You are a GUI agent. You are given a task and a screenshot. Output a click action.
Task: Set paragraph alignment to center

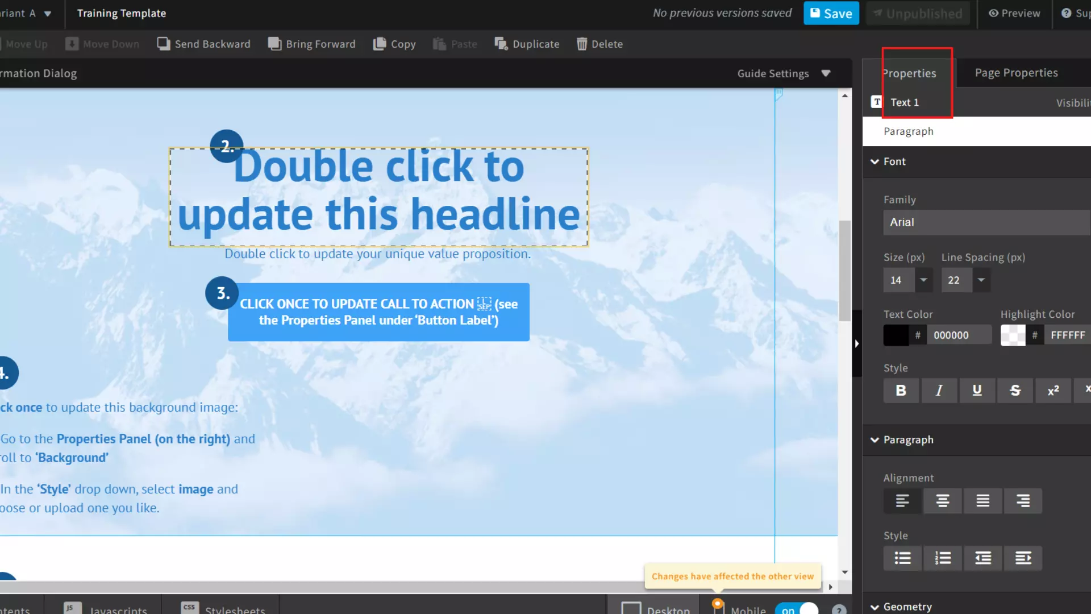pos(942,501)
